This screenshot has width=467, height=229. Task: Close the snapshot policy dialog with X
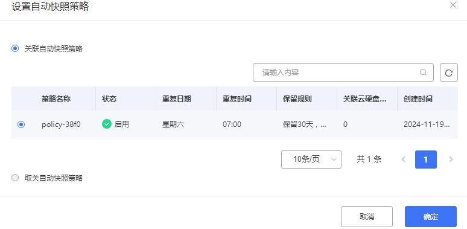pyautogui.click(x=453, y=5)
